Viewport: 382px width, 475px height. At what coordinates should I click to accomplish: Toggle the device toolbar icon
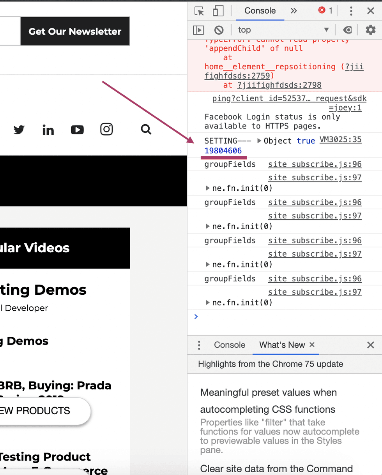tap(218, 11)
